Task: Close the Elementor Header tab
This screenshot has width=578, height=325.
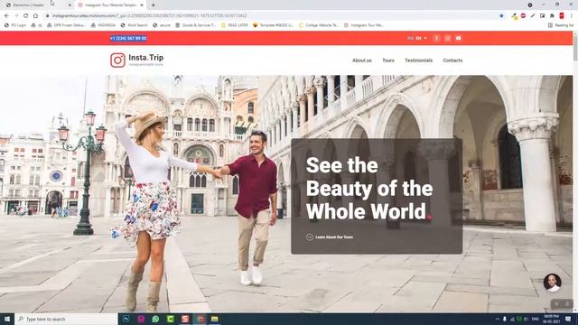Action: tap(70, 5)
